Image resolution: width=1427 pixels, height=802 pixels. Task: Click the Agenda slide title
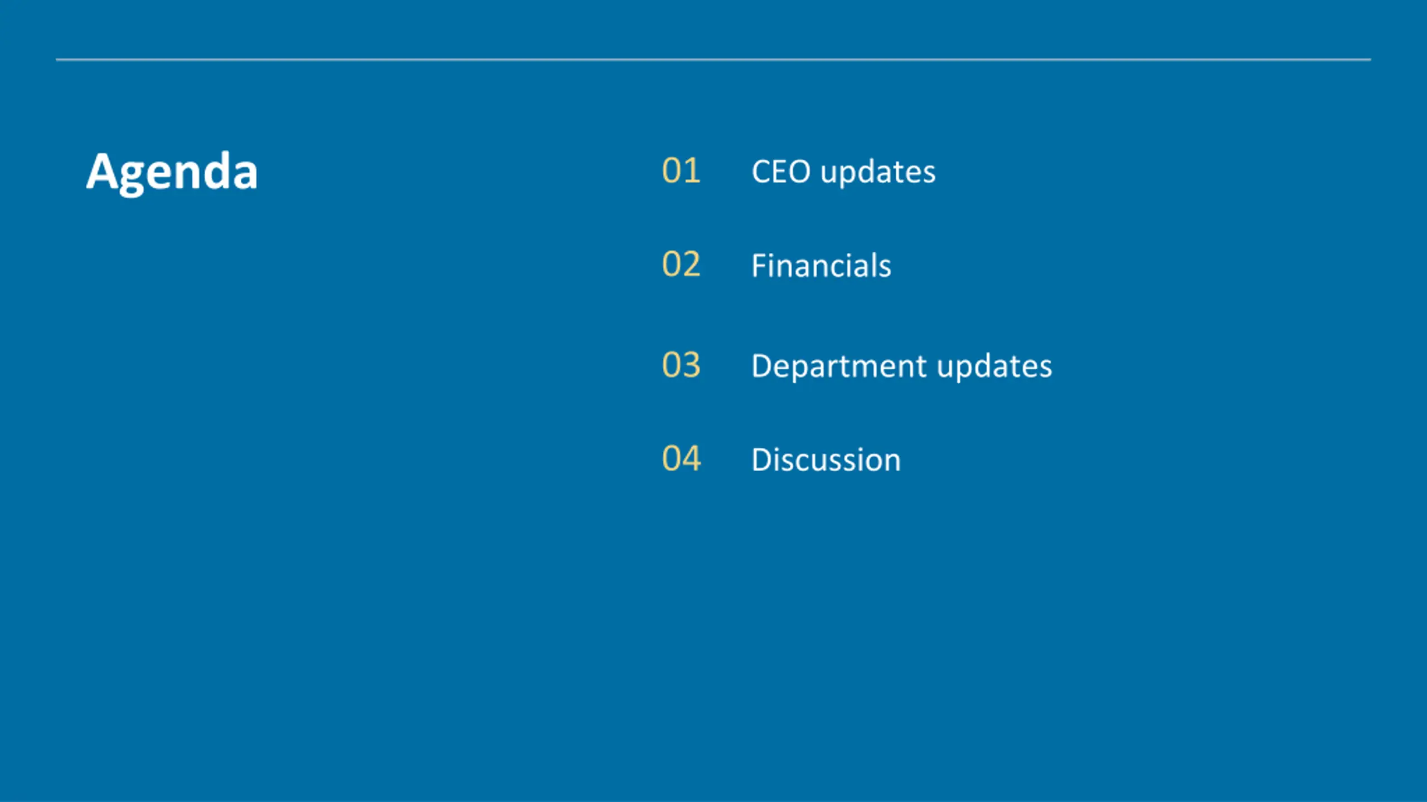[x=172, y=172]
